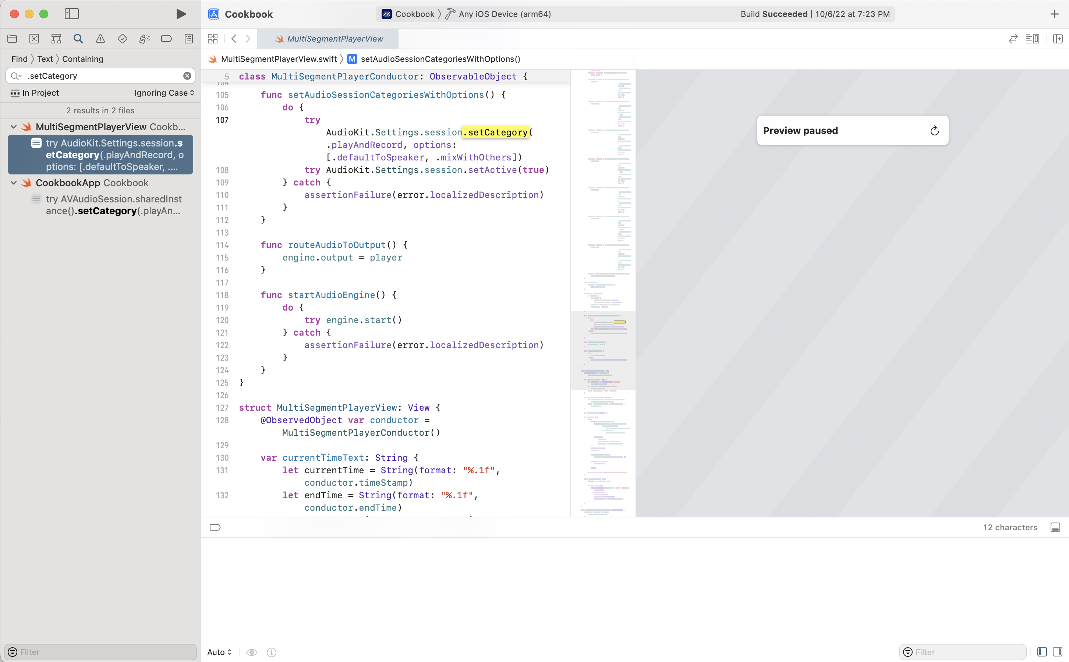Open the Breakpoint navigator icon
This screenshot has height=662, width=1069.
166,39
